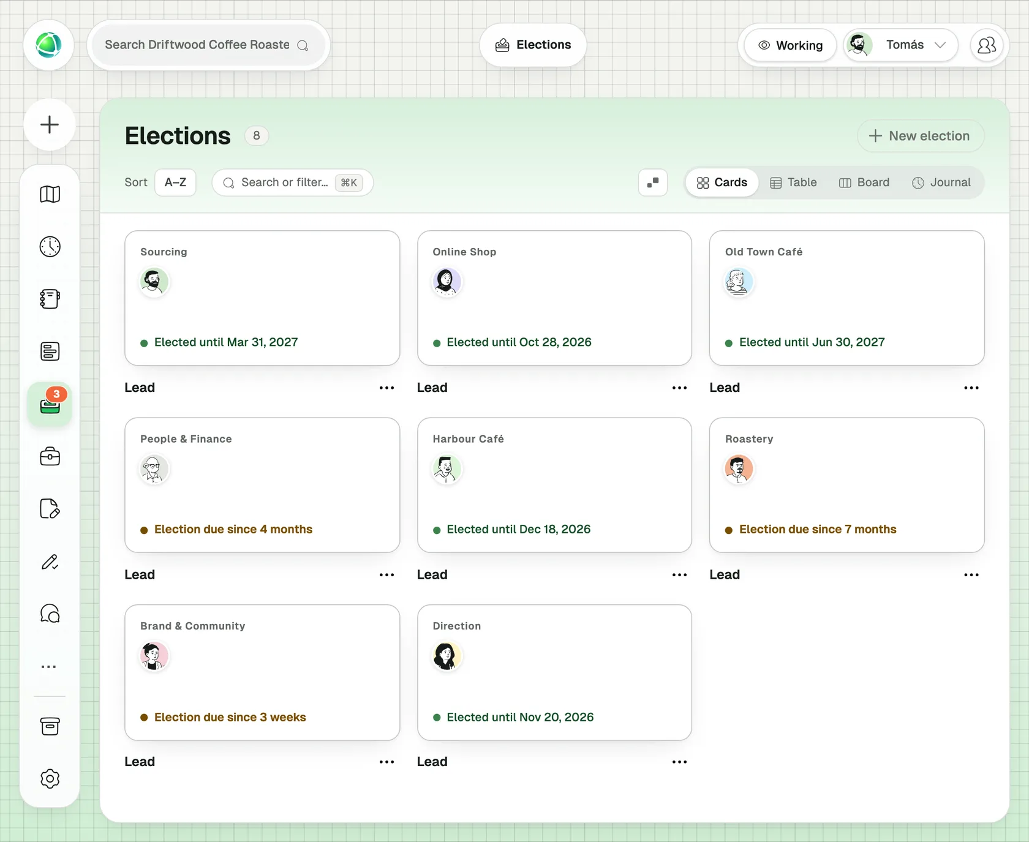Click the plus create button in sidebar

[50, 124]
